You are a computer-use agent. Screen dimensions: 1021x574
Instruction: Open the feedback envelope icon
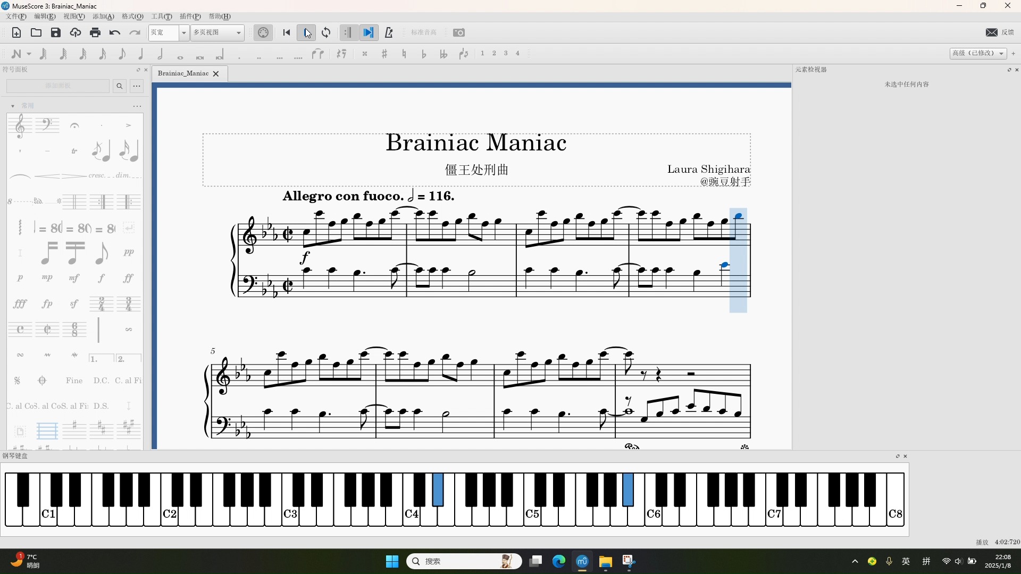tap(992, 32)
